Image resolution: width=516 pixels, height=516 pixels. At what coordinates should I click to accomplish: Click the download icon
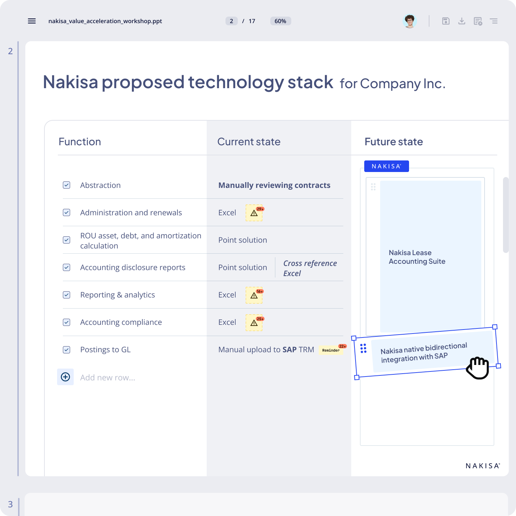462,21
